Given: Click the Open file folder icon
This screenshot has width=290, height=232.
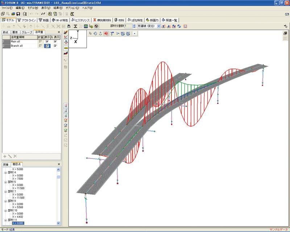Looking at the screenshot, I should pyautogui.click(x=13, y=14).
